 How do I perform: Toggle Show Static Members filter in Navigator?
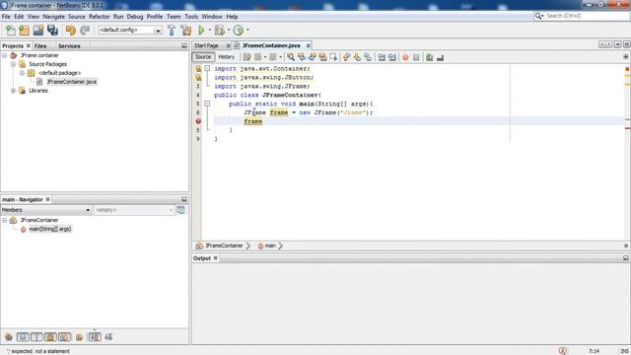36,337
